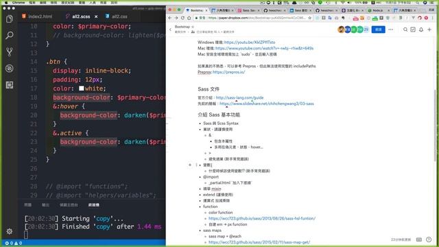The width and height of the screenshot is (439, 247).
Task: Open the sass-lang.com guide link
Action: point(239,97)
